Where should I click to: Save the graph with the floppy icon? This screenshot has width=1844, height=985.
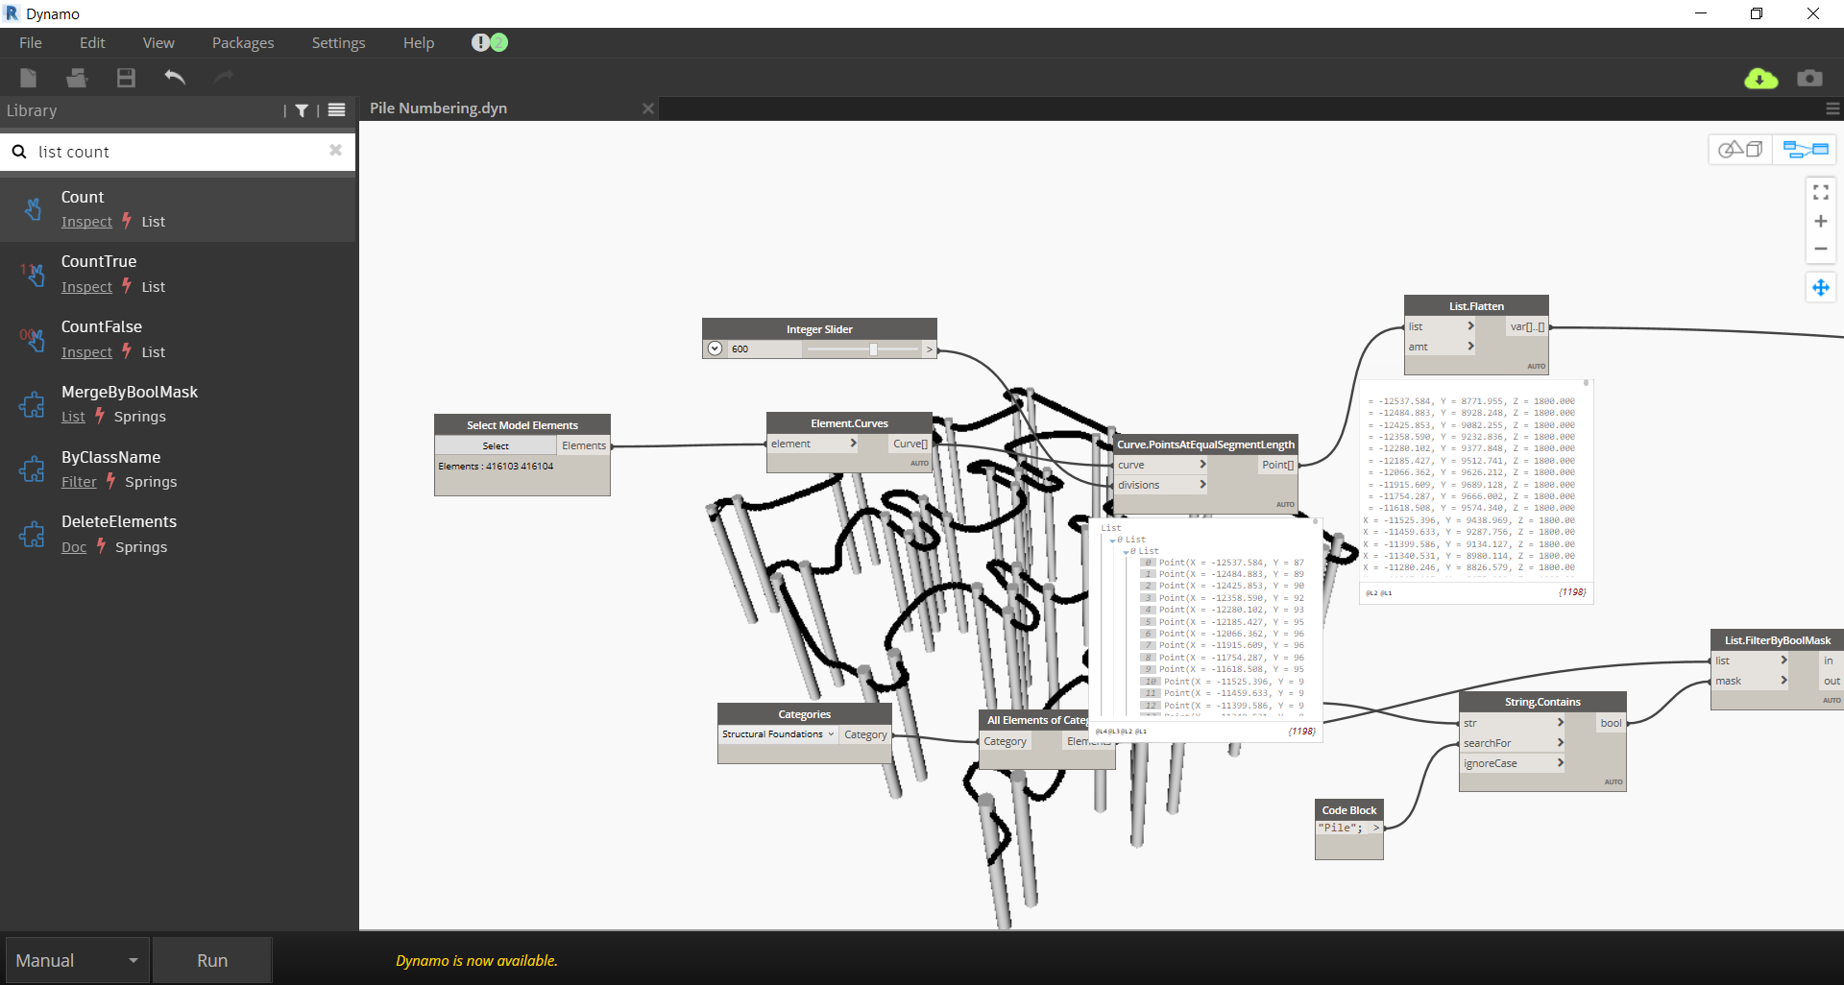(126, 78)
